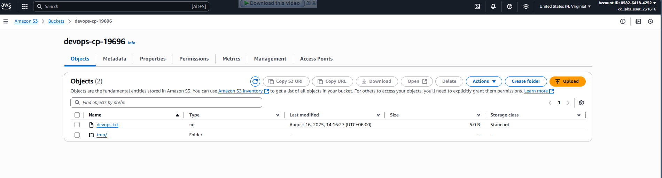Sort by Size column arrow
Viewport: 662px width, 178px height.
[478, 115]
